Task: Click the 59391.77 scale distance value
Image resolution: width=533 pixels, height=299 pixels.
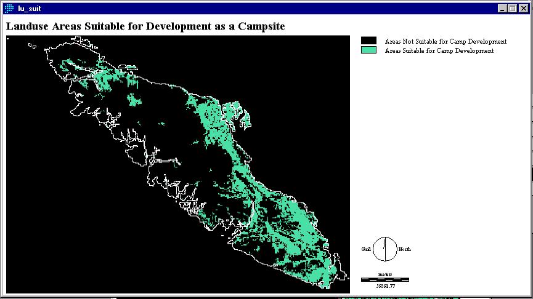Action: point(385,285)
